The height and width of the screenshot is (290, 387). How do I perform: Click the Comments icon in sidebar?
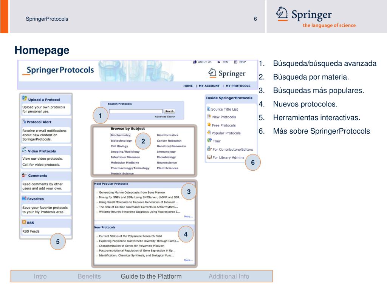(x=25, y=175)
